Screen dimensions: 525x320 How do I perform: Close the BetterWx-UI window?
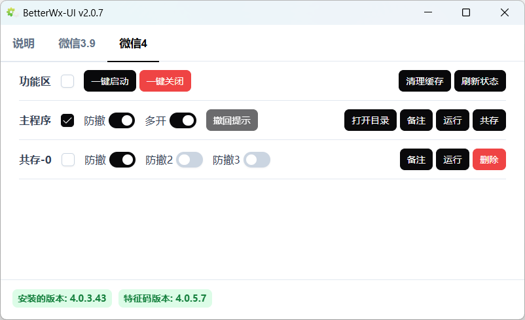505,12
